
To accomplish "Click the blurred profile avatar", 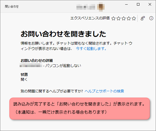I will click(101, 7).
